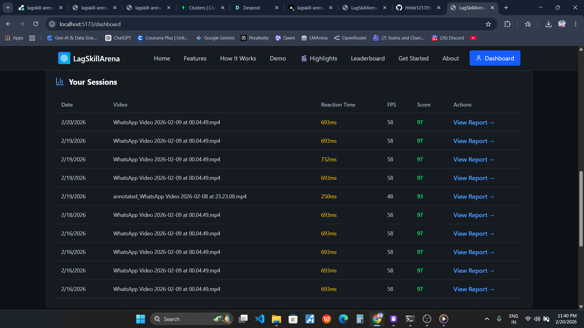Viewport: 584px width, 328px height.
Task: Click the blue Dashboard button
Action: [x=495, y=58]
